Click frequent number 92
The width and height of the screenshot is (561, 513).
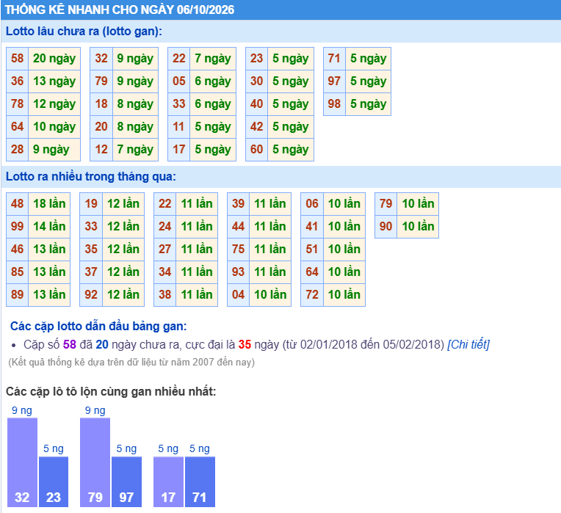[91, 294]
